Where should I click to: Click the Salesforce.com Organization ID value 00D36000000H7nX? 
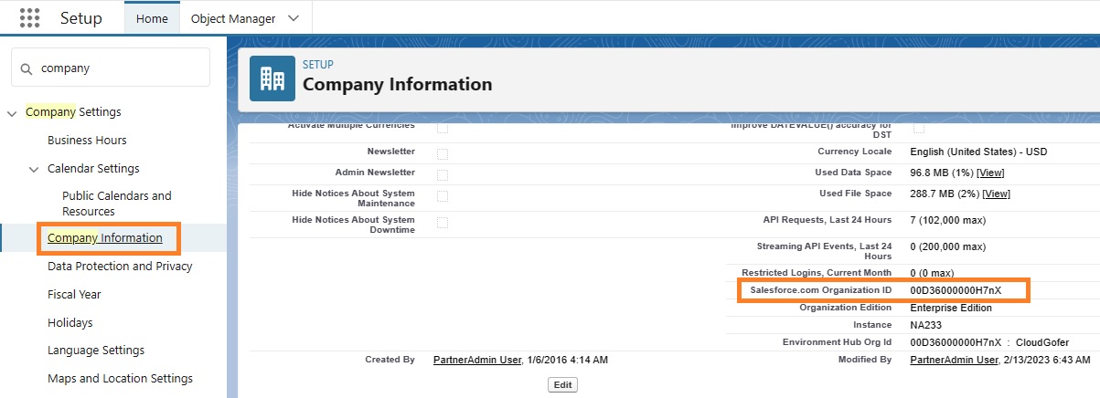point(956,290)
